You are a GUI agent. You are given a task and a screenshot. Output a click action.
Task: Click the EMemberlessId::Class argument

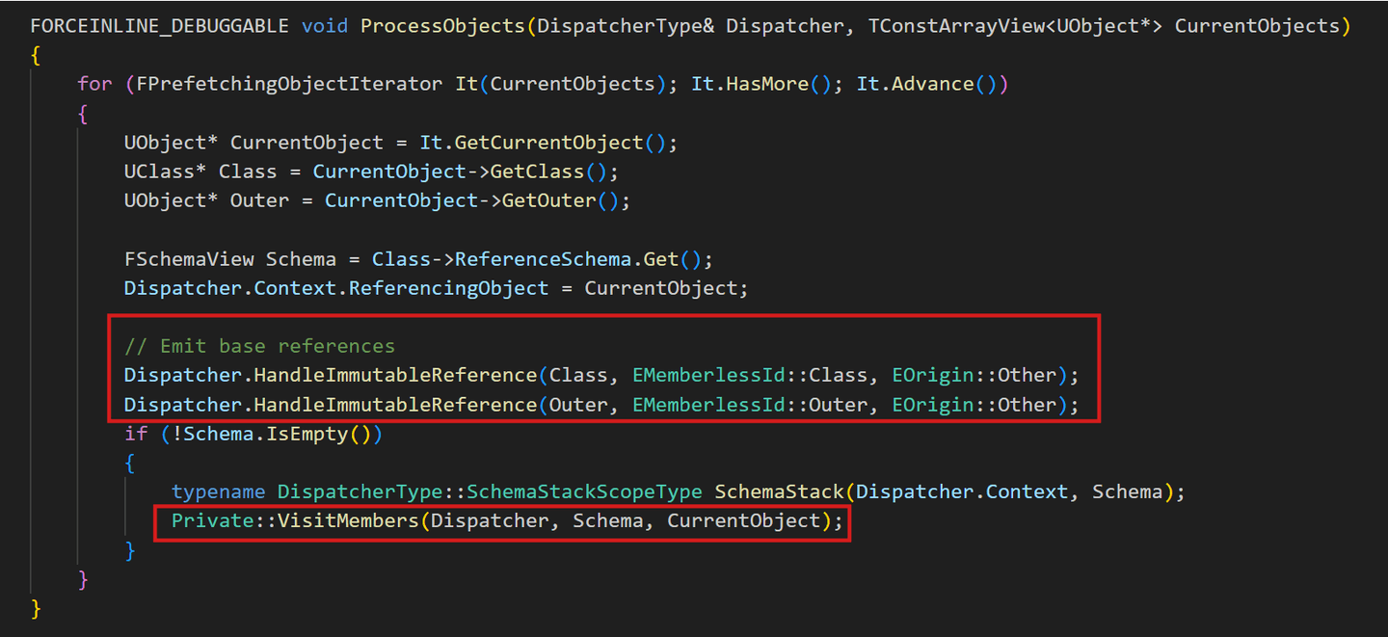[x=735, y=375]
